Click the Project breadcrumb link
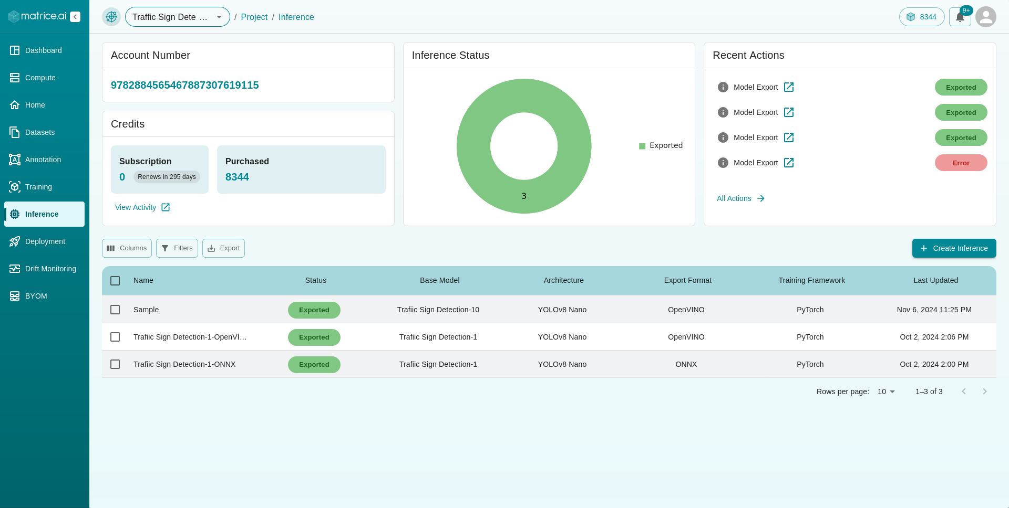This screenshot has width=1009, height=508. pos(254,17)
